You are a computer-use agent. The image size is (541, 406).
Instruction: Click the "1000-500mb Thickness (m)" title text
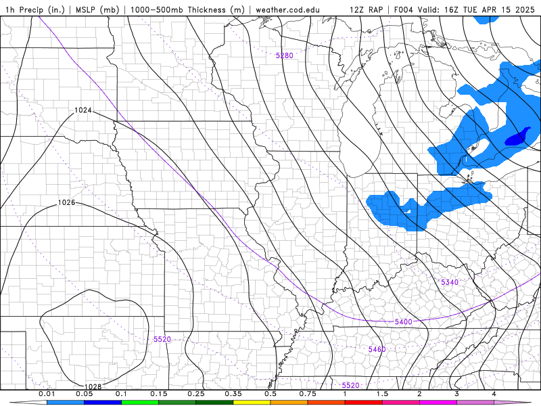pos(187,9)
